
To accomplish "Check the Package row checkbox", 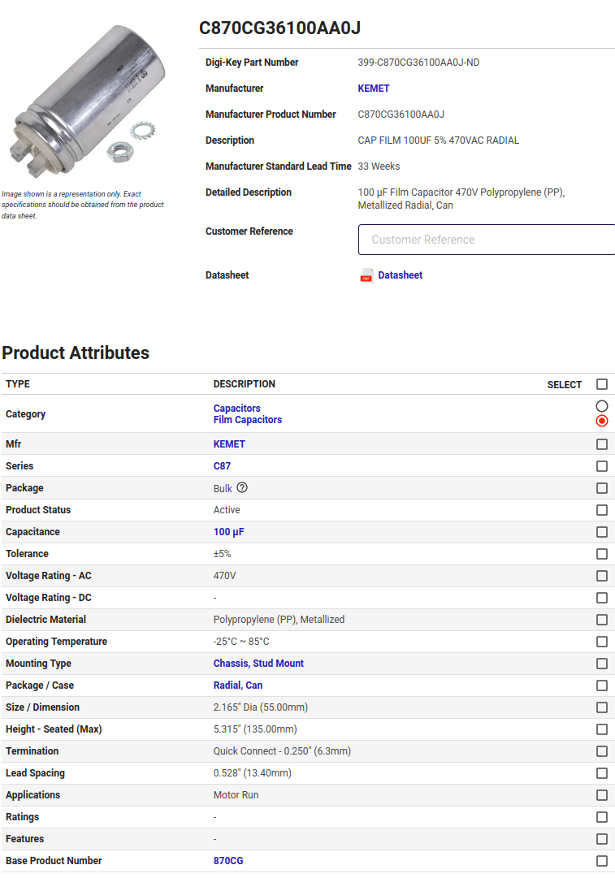I will tap(602, 488).
